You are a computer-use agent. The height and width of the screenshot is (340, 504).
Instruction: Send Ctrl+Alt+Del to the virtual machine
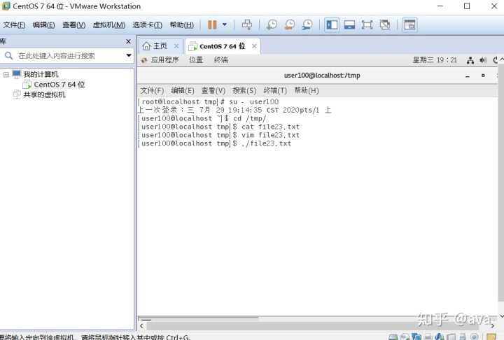tap(247, 24)
